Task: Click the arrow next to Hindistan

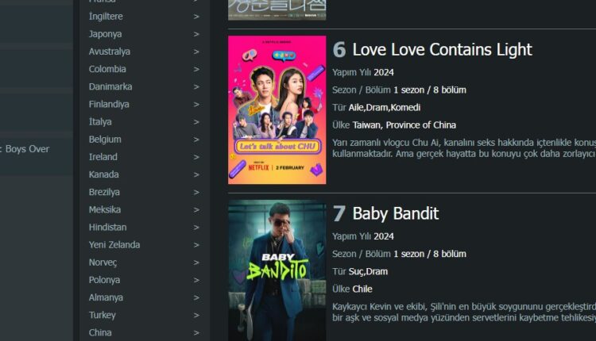Action: [196, 228]
